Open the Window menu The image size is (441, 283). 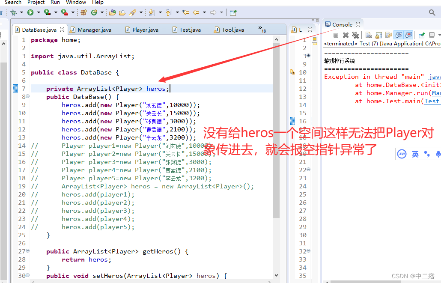[x=76, y=2]
